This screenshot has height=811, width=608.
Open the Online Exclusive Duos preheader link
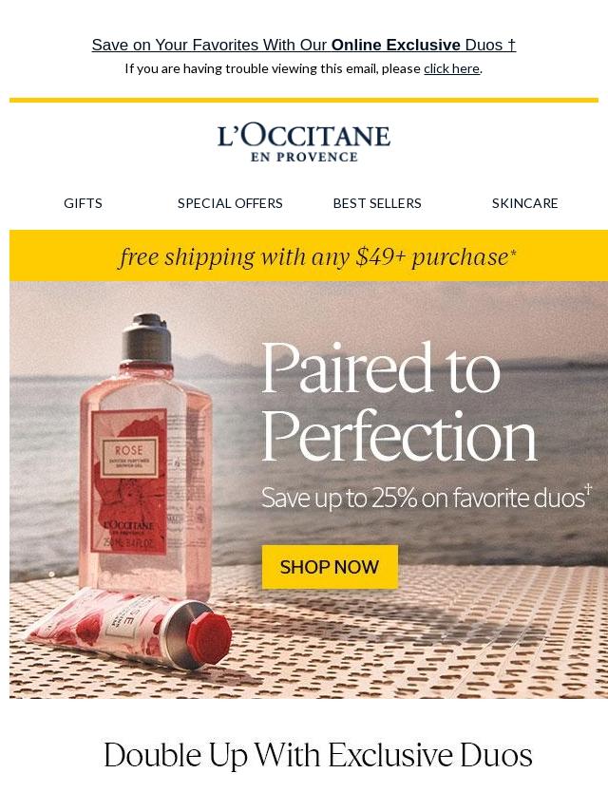[x=304, y=45]
